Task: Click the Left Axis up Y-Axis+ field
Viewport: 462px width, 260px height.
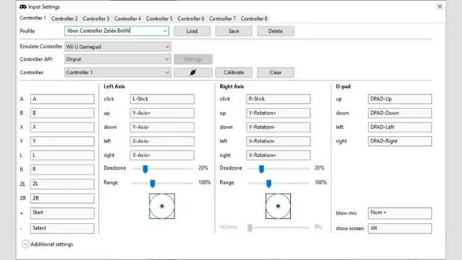Action: tap(162, 113)
